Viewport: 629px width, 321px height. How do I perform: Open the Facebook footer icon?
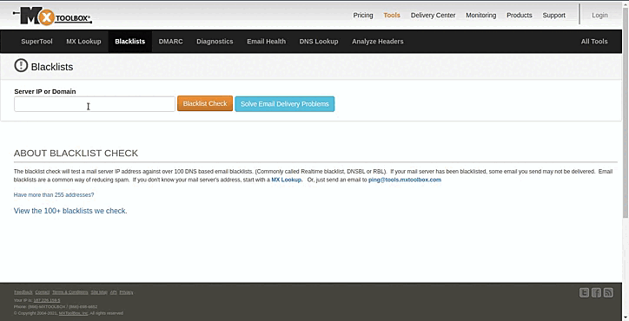pos(596,293)
